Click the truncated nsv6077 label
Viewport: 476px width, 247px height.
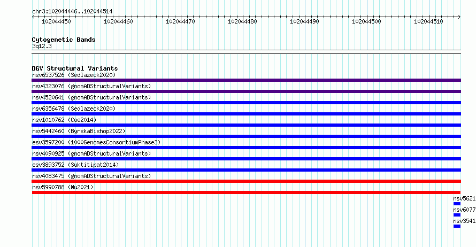(464, 210)
